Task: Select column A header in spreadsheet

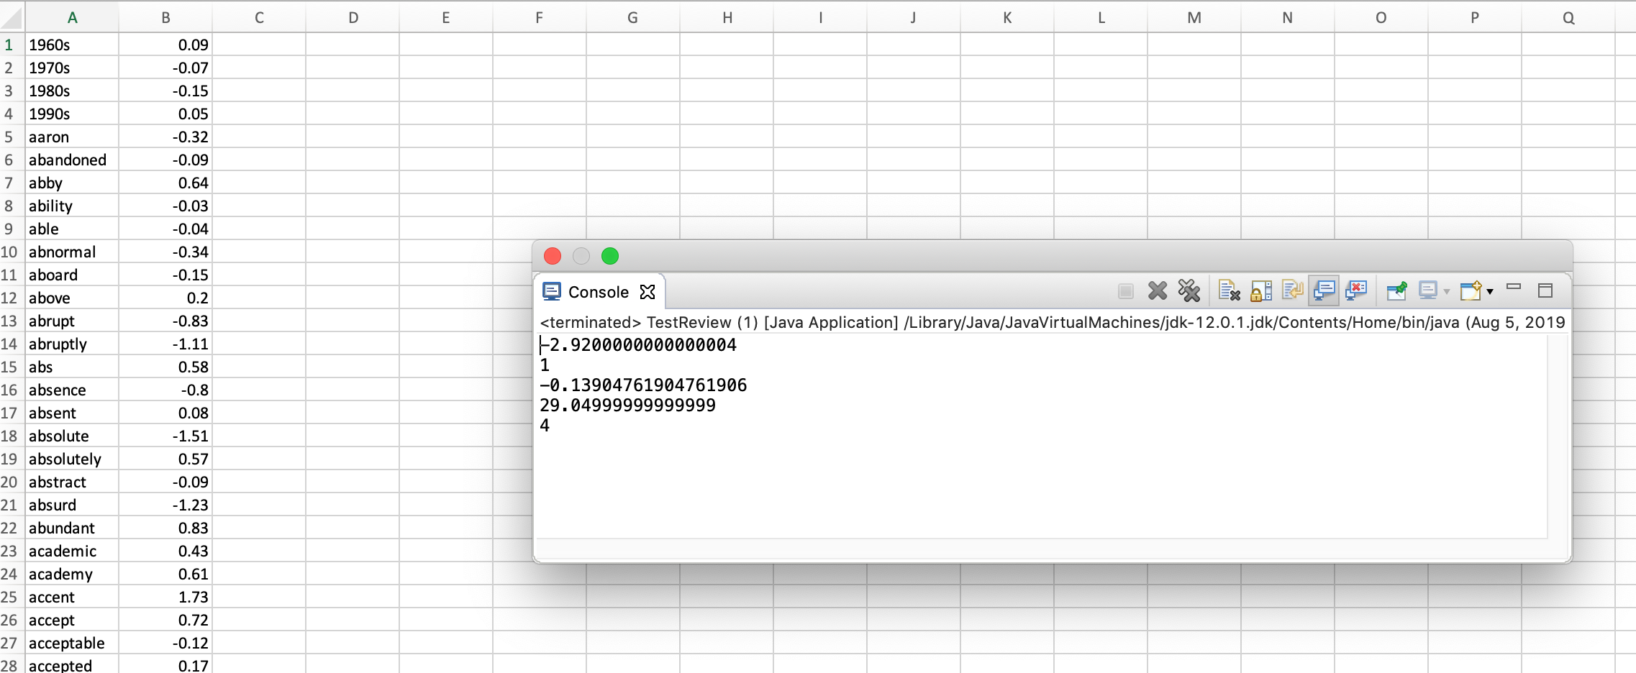Action: 72,18
